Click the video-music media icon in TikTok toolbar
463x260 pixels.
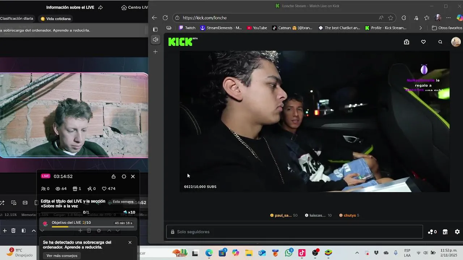click(x=14, y=203)
